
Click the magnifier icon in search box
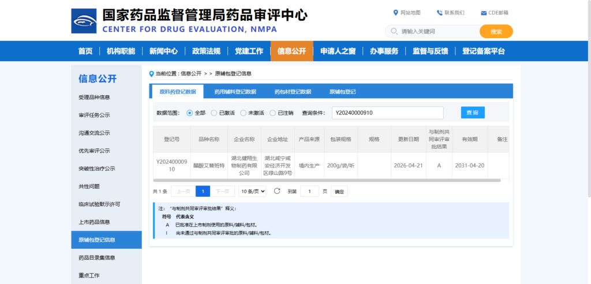click(394, 31)
